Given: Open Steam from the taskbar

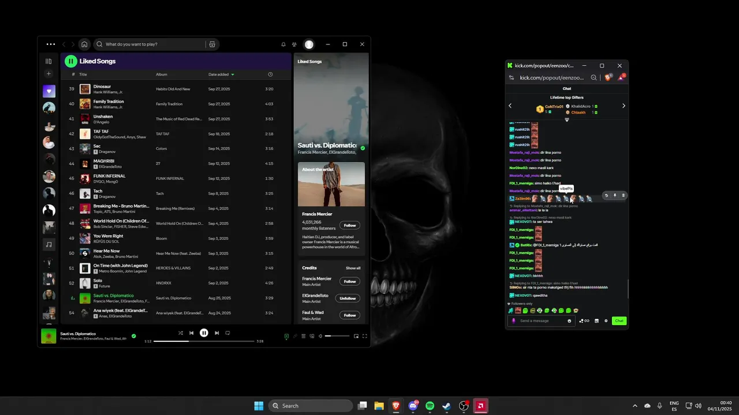Looking at the screenshot, I should (x=446, y=406).
